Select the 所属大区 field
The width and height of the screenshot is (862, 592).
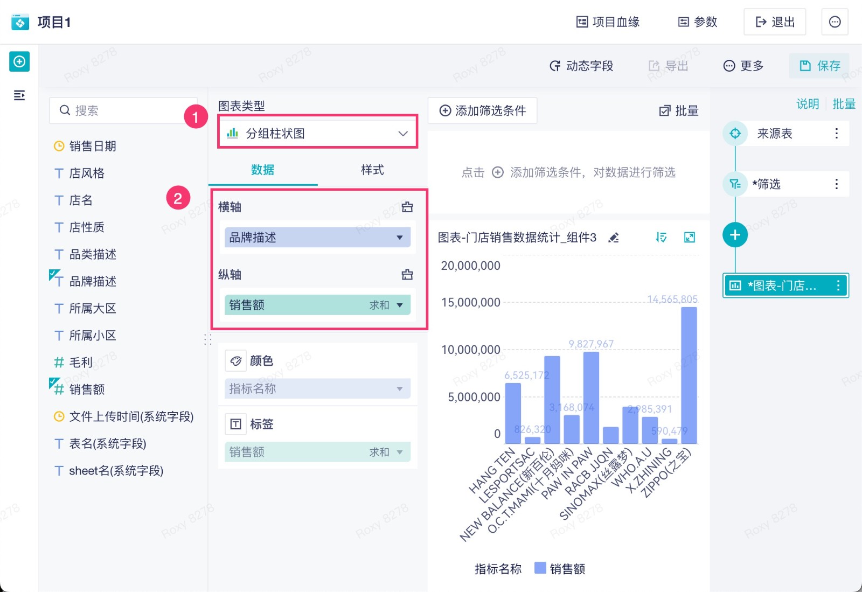[x=86, y=309]
